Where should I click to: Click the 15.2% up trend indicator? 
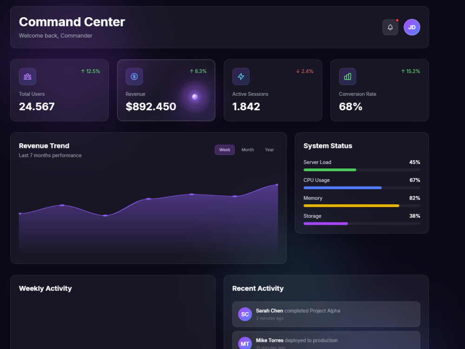(411, 71)
